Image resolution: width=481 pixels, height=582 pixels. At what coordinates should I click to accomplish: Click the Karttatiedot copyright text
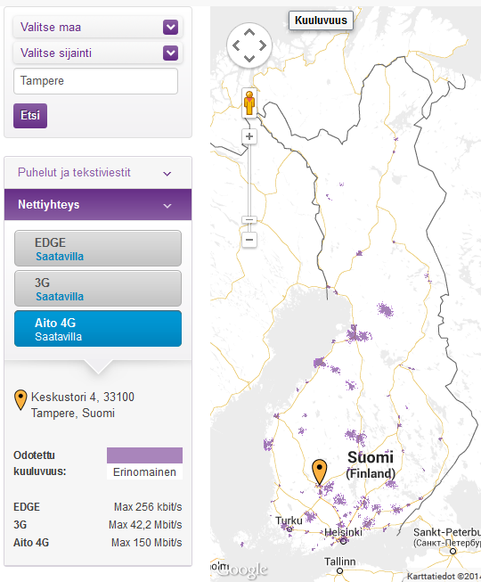(444, 576)
